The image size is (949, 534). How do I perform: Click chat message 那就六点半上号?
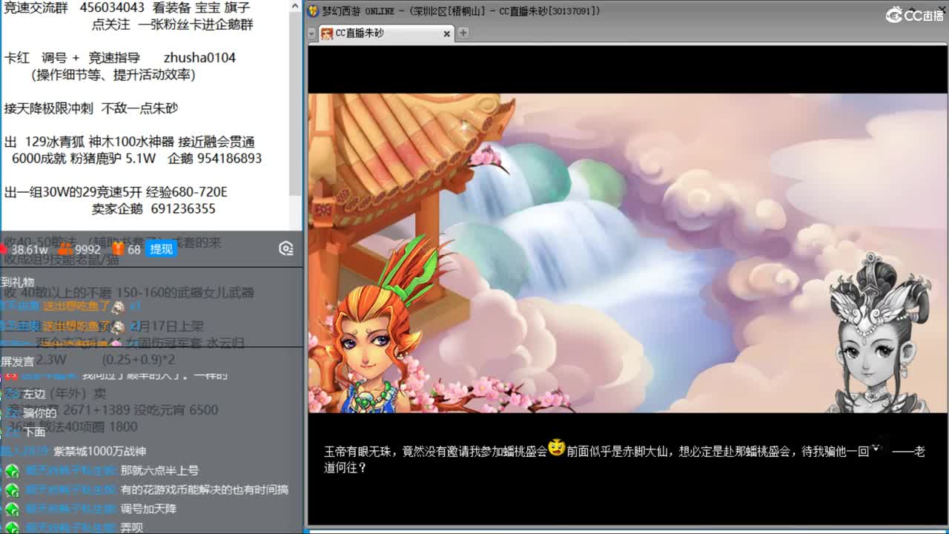159,470
